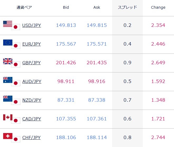Open the EUR/JPY currency pair link
The width and height of the screenshot is (174, 147).
point(32,44)
